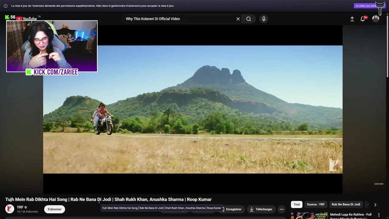Click the Enregistrer button
This screenshot has height=219, width=389.
232,209
